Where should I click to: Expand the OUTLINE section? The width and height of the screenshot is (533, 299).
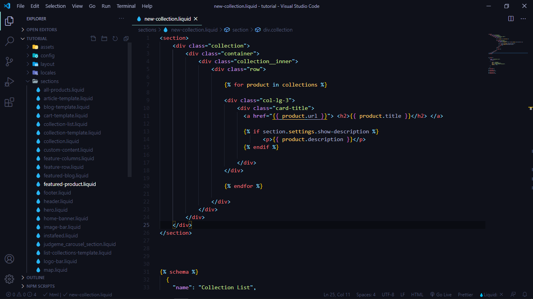pos(35,277)
